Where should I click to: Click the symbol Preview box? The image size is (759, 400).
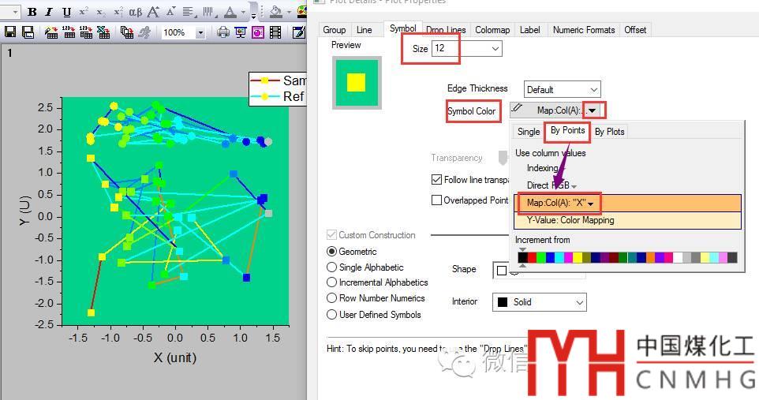click(357, 82)
